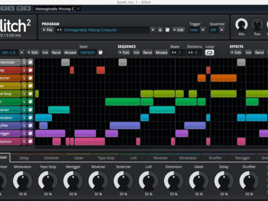Click the Modulator randomizer amount knob
This screenshot has width=268, height=201.
click(x=23, y=181)
